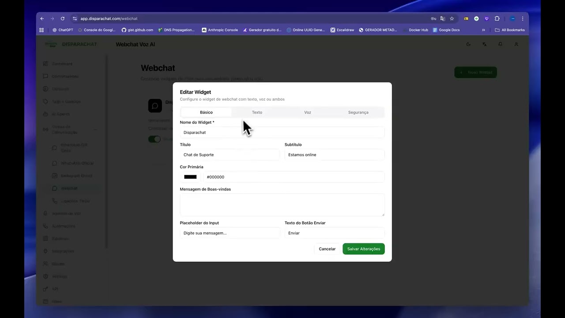
Task: Open the Online UUID Generator bookmark
Action: point(305,30)
